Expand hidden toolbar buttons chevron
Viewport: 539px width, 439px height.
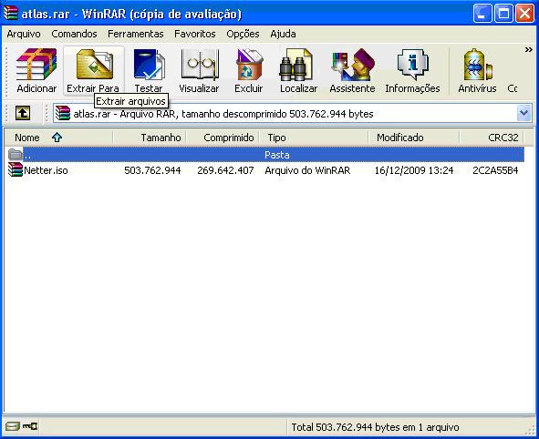(529, 50)
